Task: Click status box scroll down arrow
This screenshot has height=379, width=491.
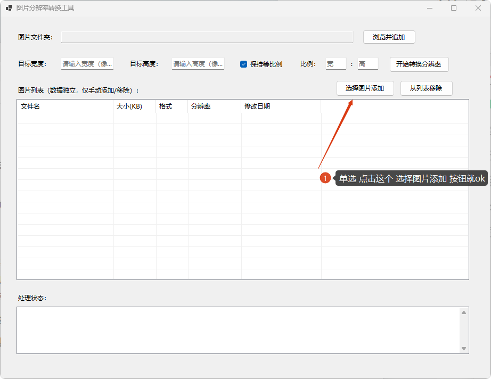Action: [x=464, y=349]
